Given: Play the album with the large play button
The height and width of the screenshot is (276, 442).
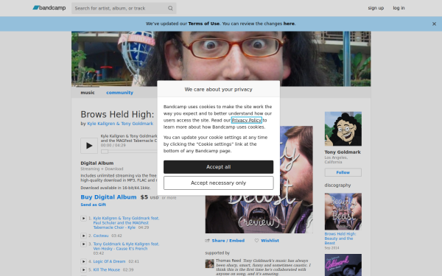Looking at the screenshot, I should pyautogui.click(x=89, y=146).
